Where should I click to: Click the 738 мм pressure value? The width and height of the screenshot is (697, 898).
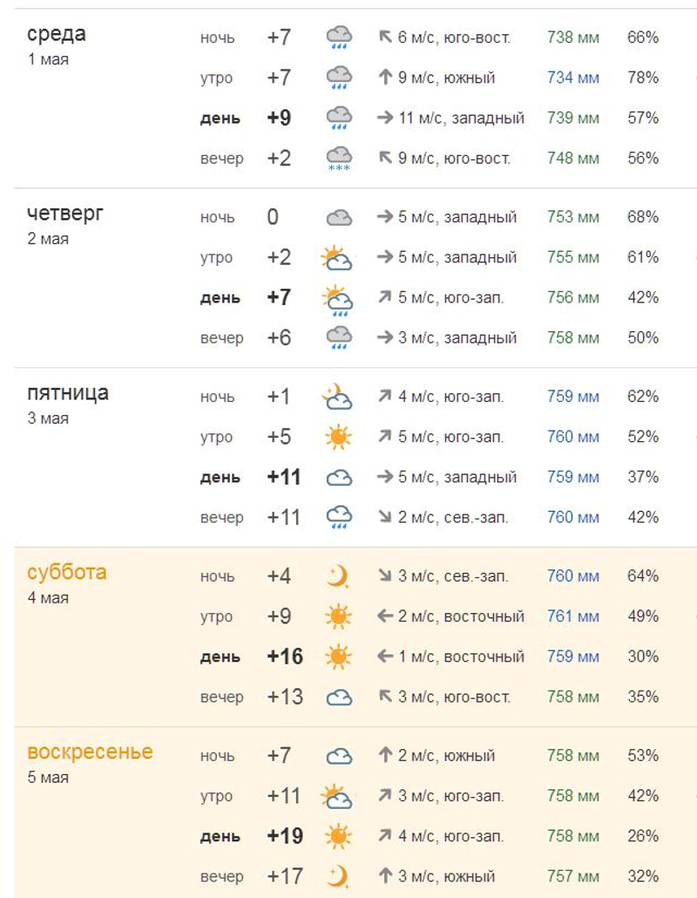click(573, 37)
